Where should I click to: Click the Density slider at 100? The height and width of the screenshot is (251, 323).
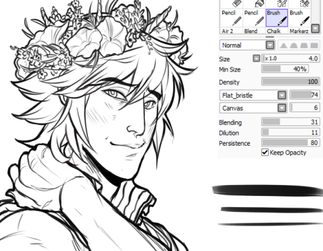(291, 82)
